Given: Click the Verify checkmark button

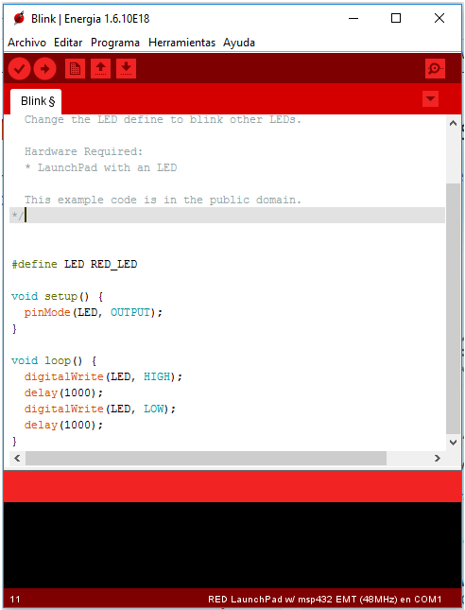Looking at the screenshot, I should pos(20,69).
